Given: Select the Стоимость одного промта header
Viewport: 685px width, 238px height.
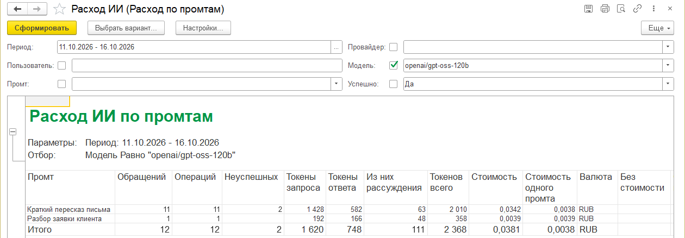Looking at the screenshot, I should pyautogui.click(x=550, y=187).
